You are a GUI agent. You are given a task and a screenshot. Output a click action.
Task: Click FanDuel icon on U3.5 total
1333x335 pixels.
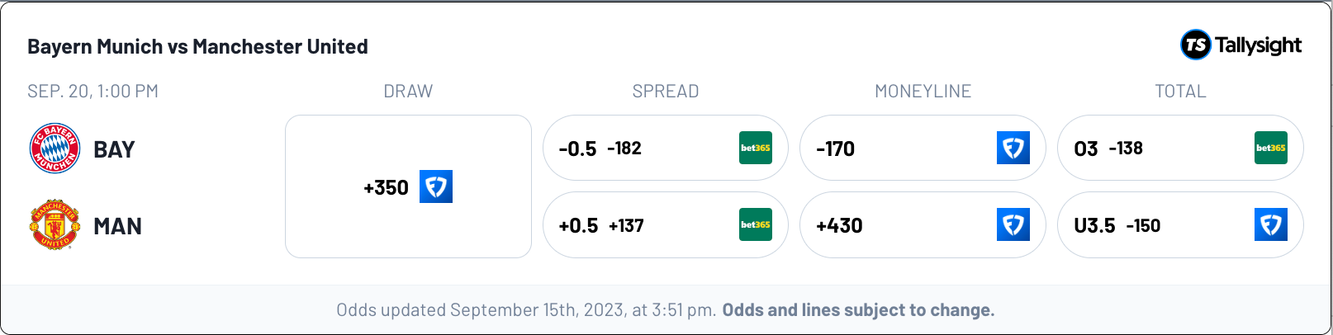coord(1271,224)
